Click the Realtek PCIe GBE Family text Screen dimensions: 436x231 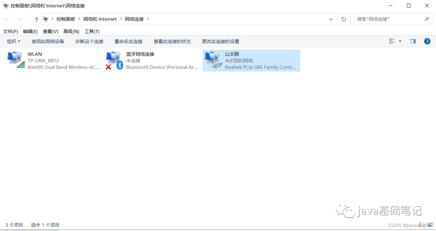[260, 67]
